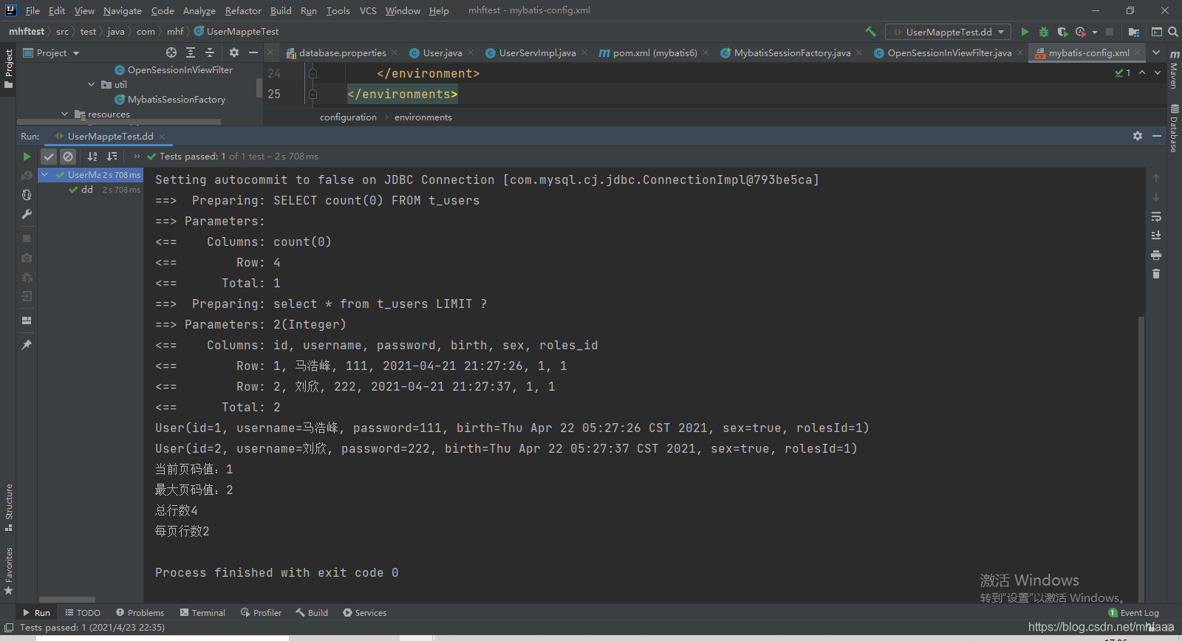Fold the environment tag at line 24
1182x641 pixels.
point(312,73)
